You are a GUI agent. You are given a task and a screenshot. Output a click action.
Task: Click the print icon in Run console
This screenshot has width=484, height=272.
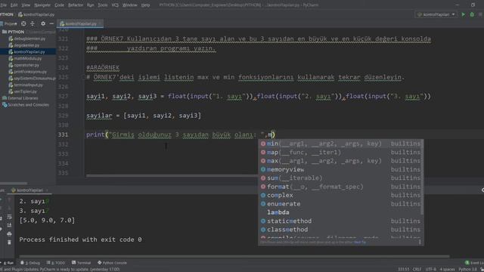point(9,233)
